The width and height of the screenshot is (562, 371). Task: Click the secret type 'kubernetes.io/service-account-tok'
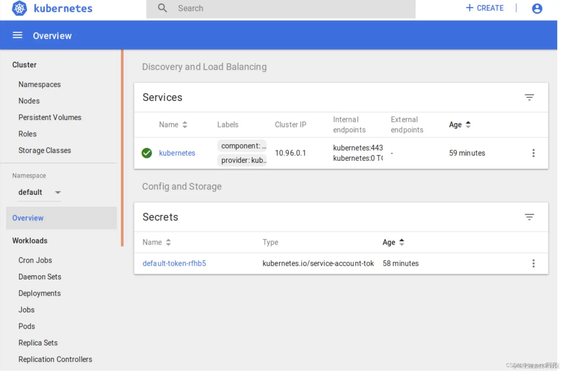318,264
